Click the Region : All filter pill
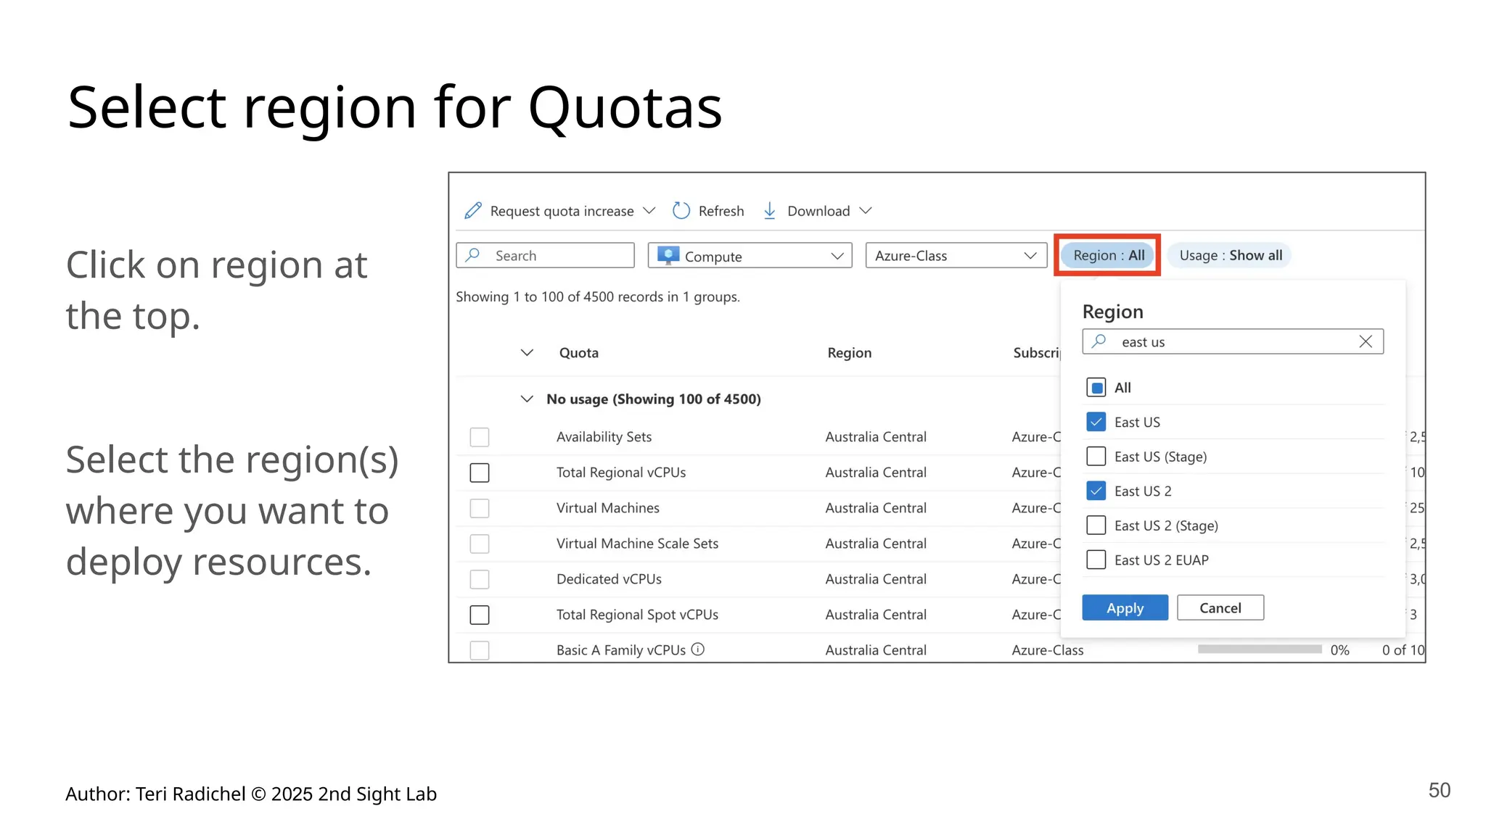This screenshot has width=1486, height=835. (x=1108, y=255)
